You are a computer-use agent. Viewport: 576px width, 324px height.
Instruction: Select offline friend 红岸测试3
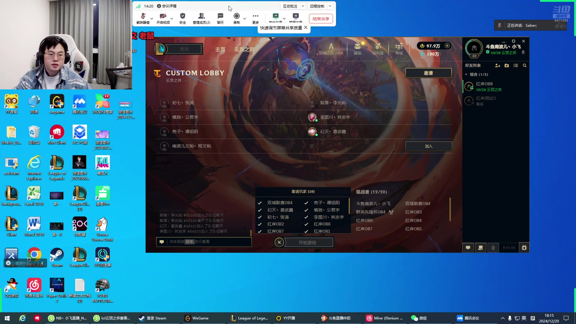coord(496,101)
